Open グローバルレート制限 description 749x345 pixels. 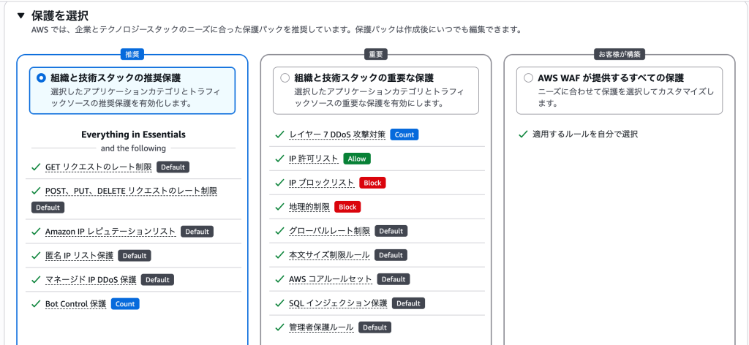(330, 231)
